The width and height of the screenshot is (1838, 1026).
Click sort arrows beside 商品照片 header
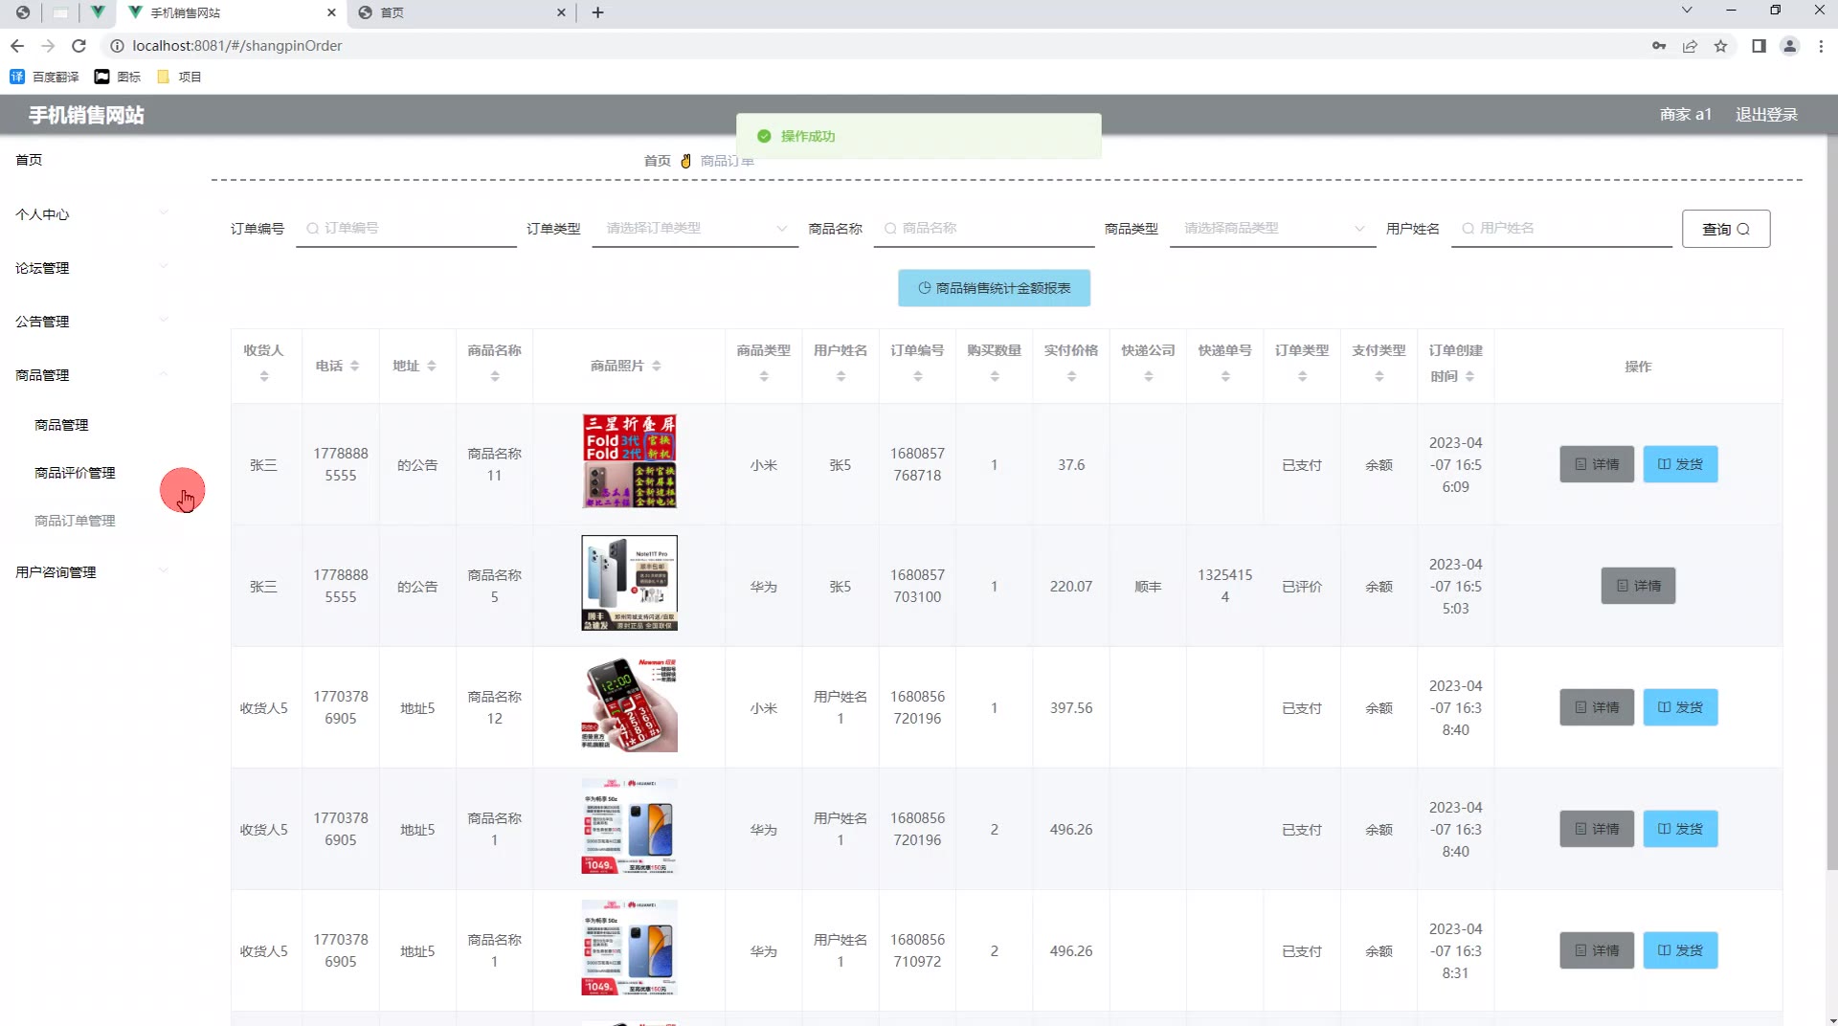click(657, 367)
